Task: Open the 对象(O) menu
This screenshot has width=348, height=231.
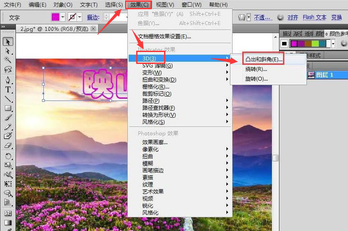Action: [x=63, y=5]
